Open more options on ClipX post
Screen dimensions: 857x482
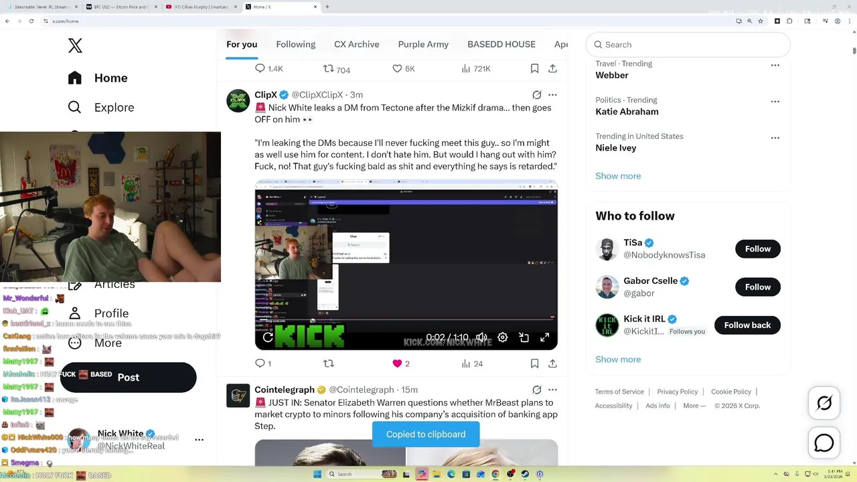552,95
